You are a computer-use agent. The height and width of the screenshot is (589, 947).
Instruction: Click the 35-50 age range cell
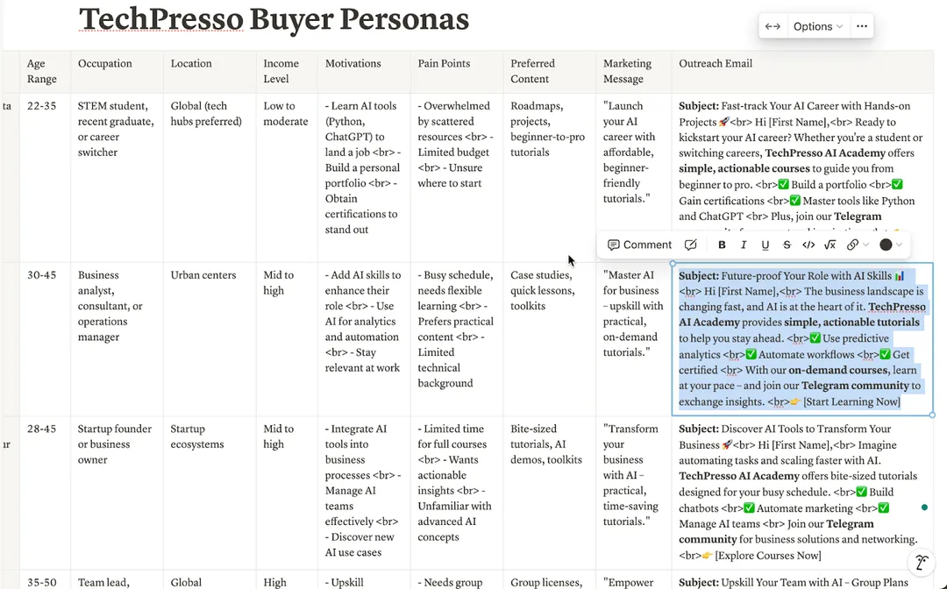(x=46, y=580)
